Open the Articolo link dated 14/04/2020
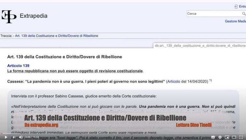This screenshot has height=140, width=246. click(x=173, y=81)
